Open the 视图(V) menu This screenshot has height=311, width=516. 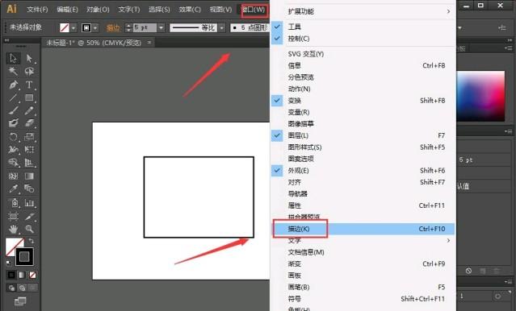coord(220,10)
